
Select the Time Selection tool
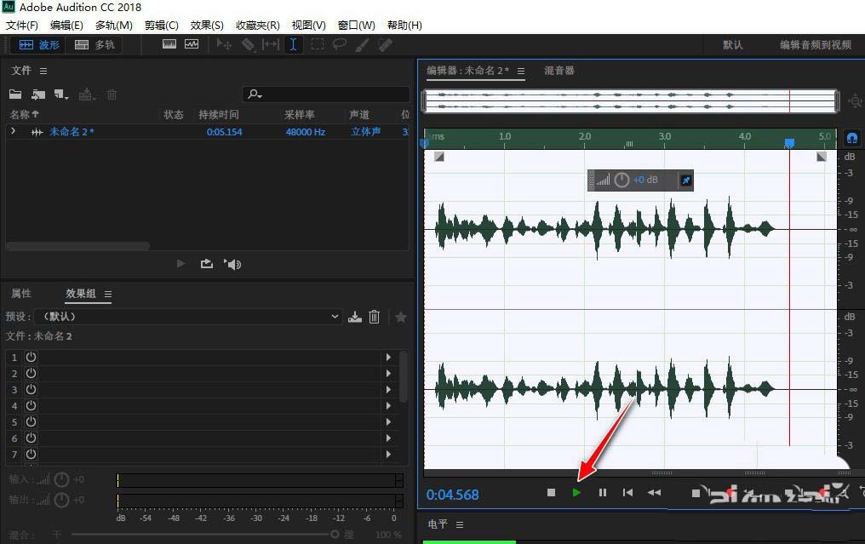click(293, 44)
